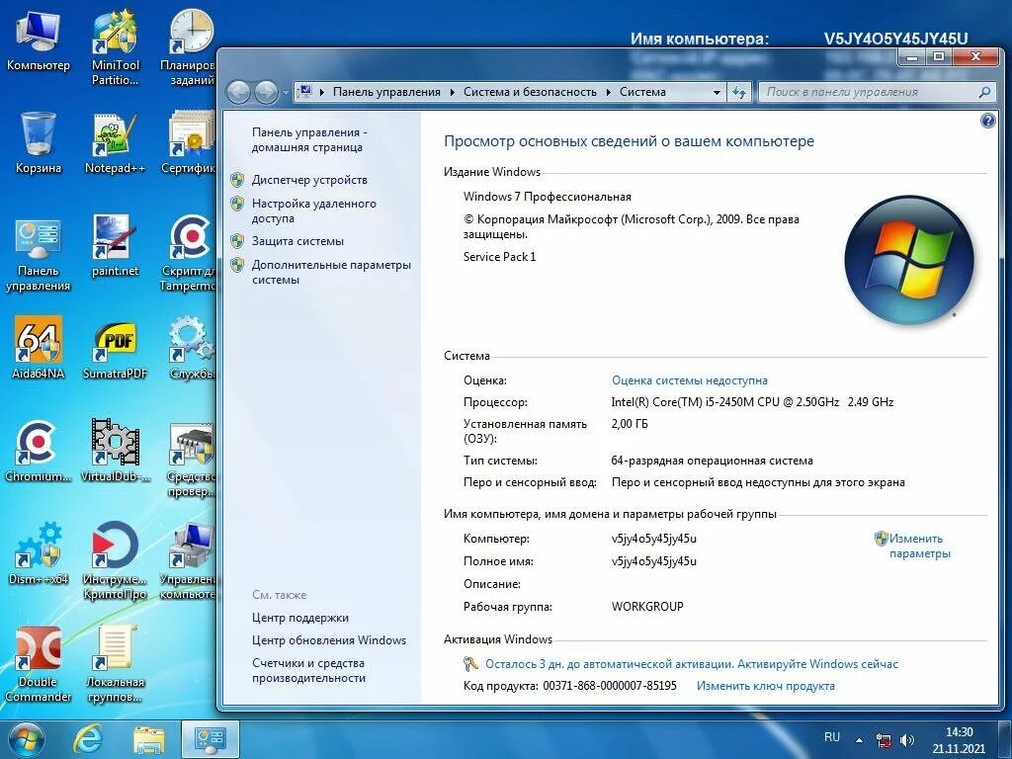The height and width of the screenshot is (759, 1012).
Task: Click 64-разрядная операционная система text
Action: tap(712, 461)
